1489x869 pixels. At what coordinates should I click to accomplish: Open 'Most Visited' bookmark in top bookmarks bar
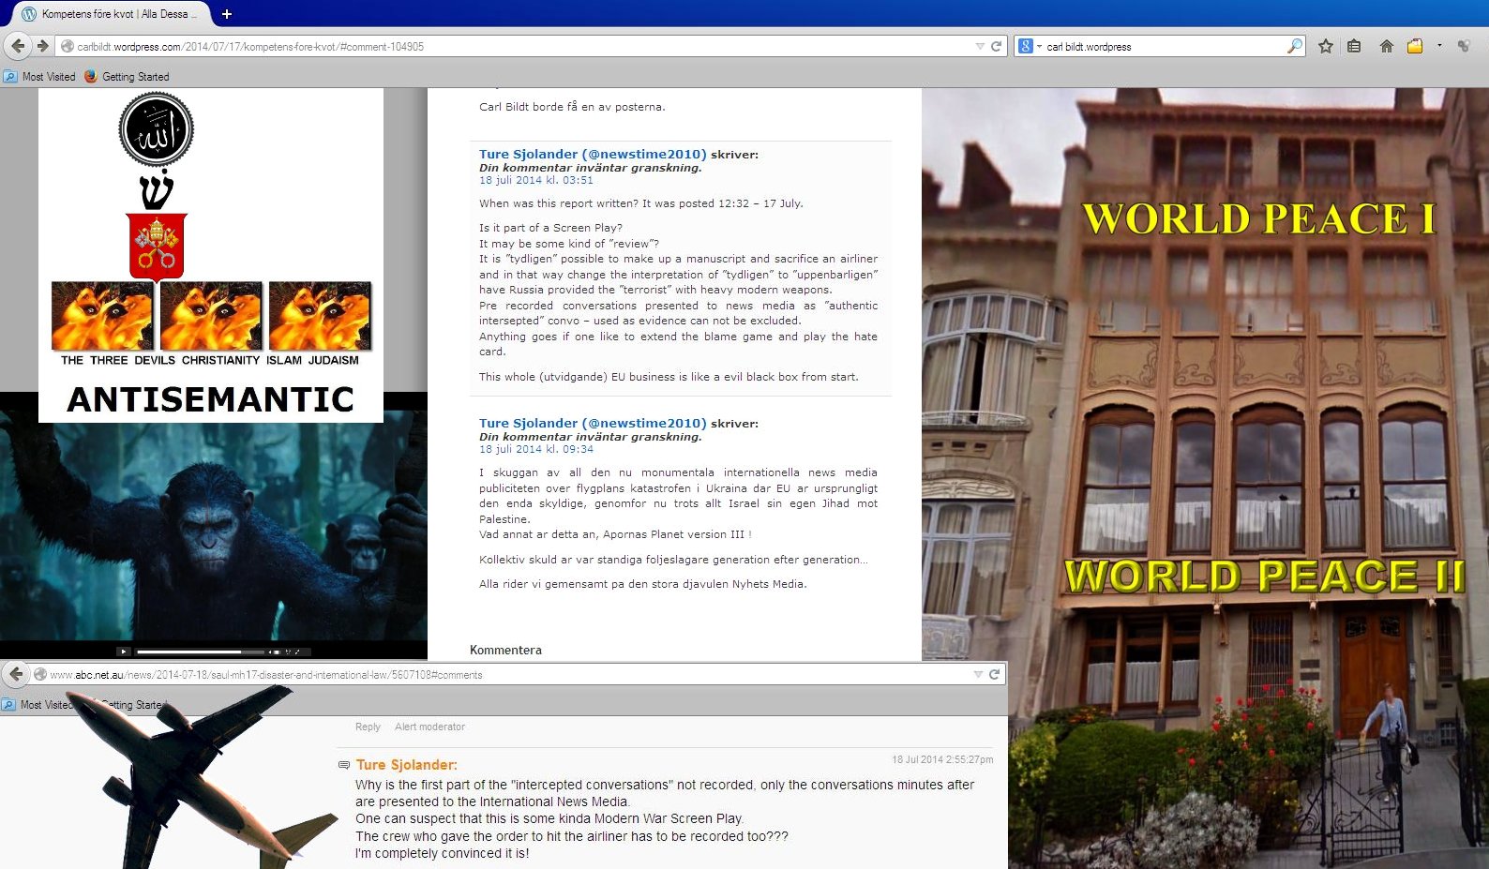pos(40,77)
